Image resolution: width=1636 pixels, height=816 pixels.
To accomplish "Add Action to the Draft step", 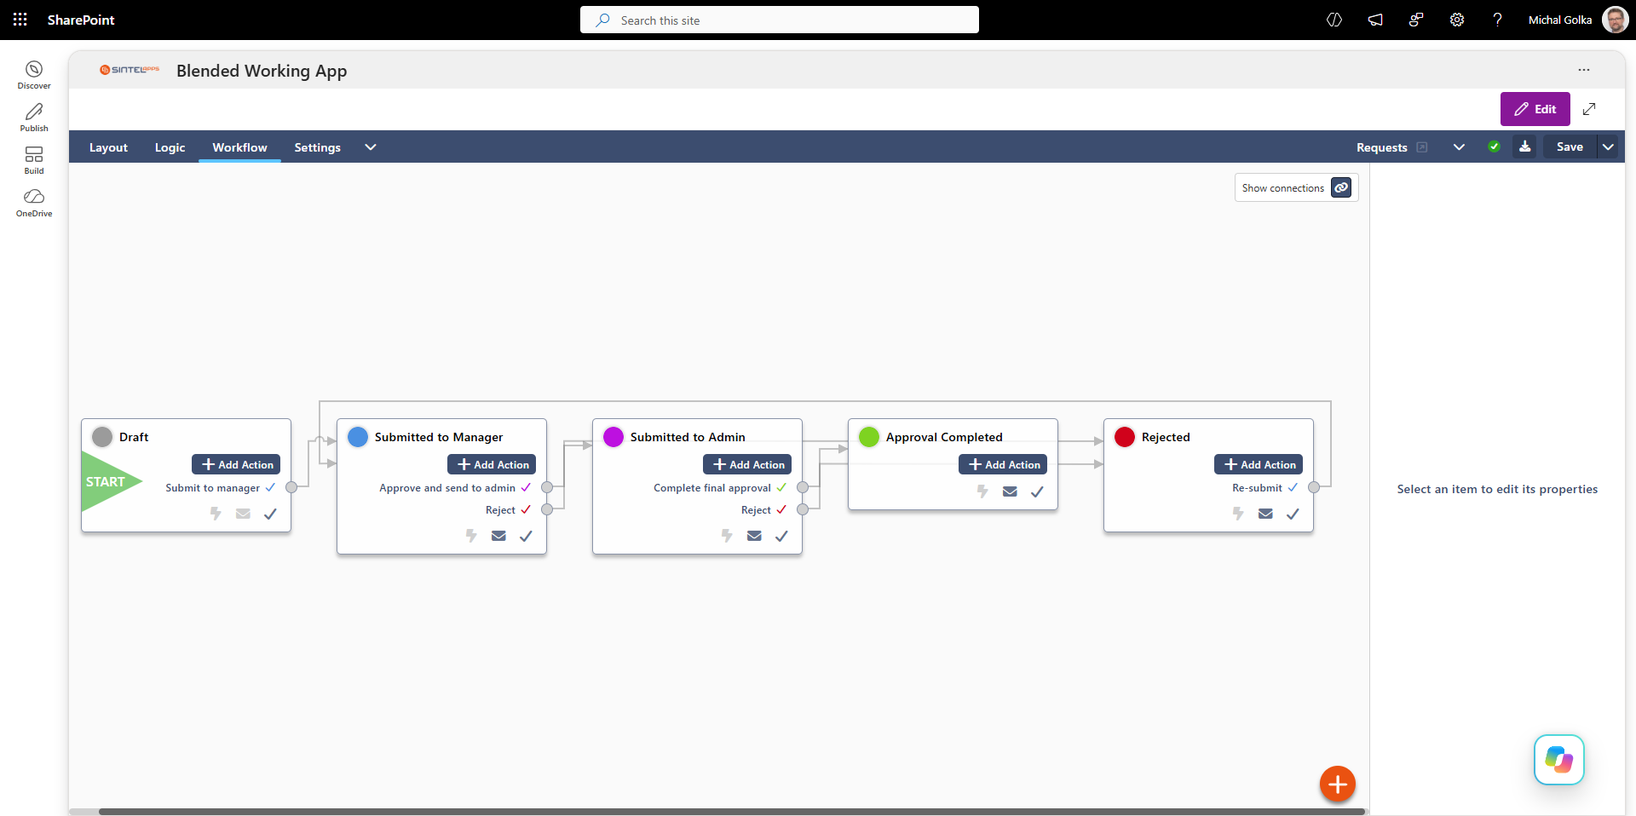I will coord(236,464).
